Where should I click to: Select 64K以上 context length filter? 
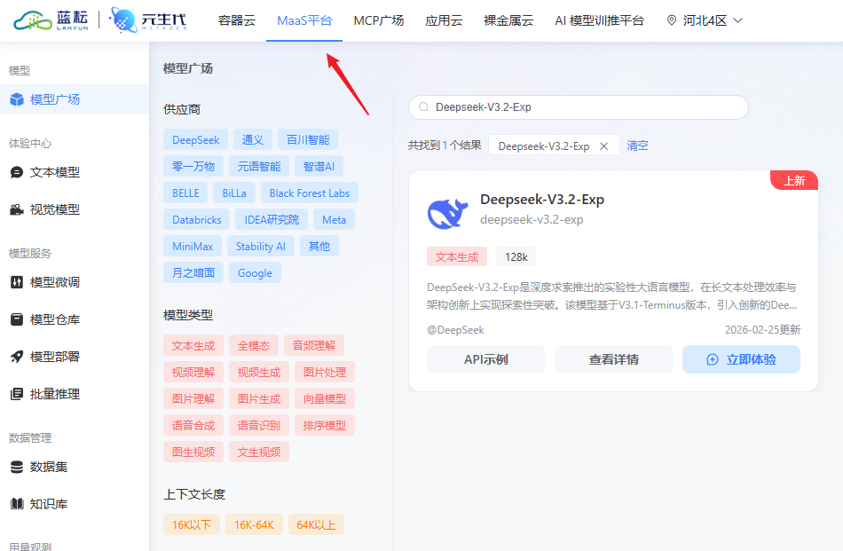coord(316,524)
